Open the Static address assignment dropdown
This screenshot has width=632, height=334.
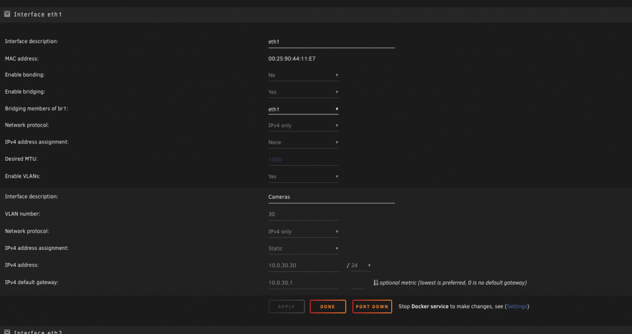(303, 249)
